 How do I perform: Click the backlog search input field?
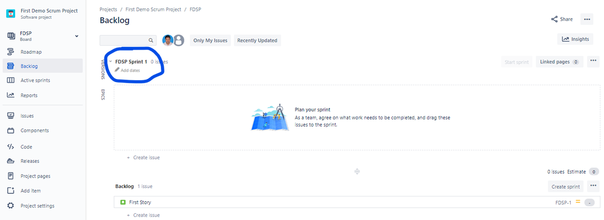128,40
